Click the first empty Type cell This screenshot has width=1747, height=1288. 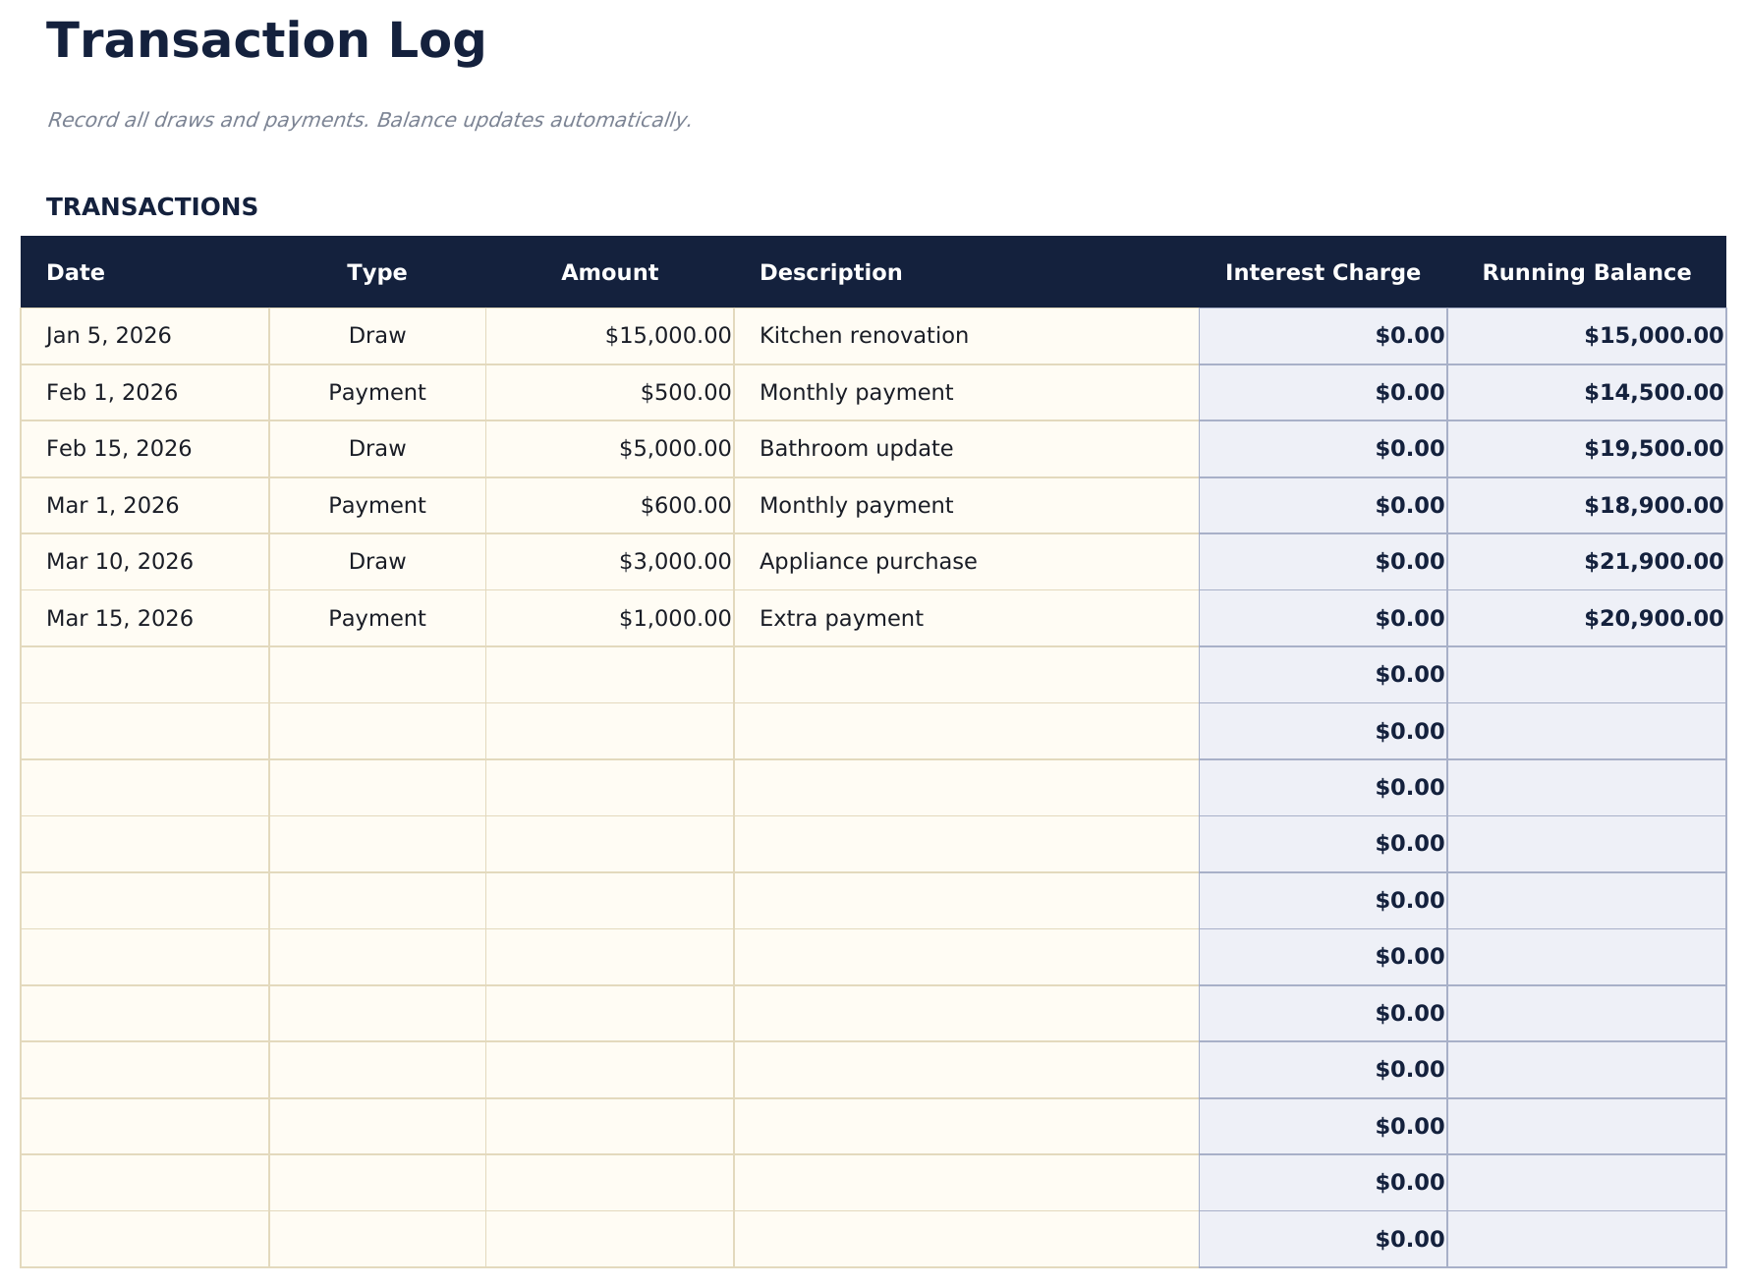(376, 674)
